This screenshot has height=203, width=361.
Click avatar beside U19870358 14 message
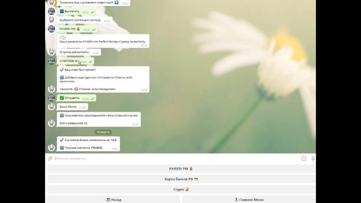51,61
